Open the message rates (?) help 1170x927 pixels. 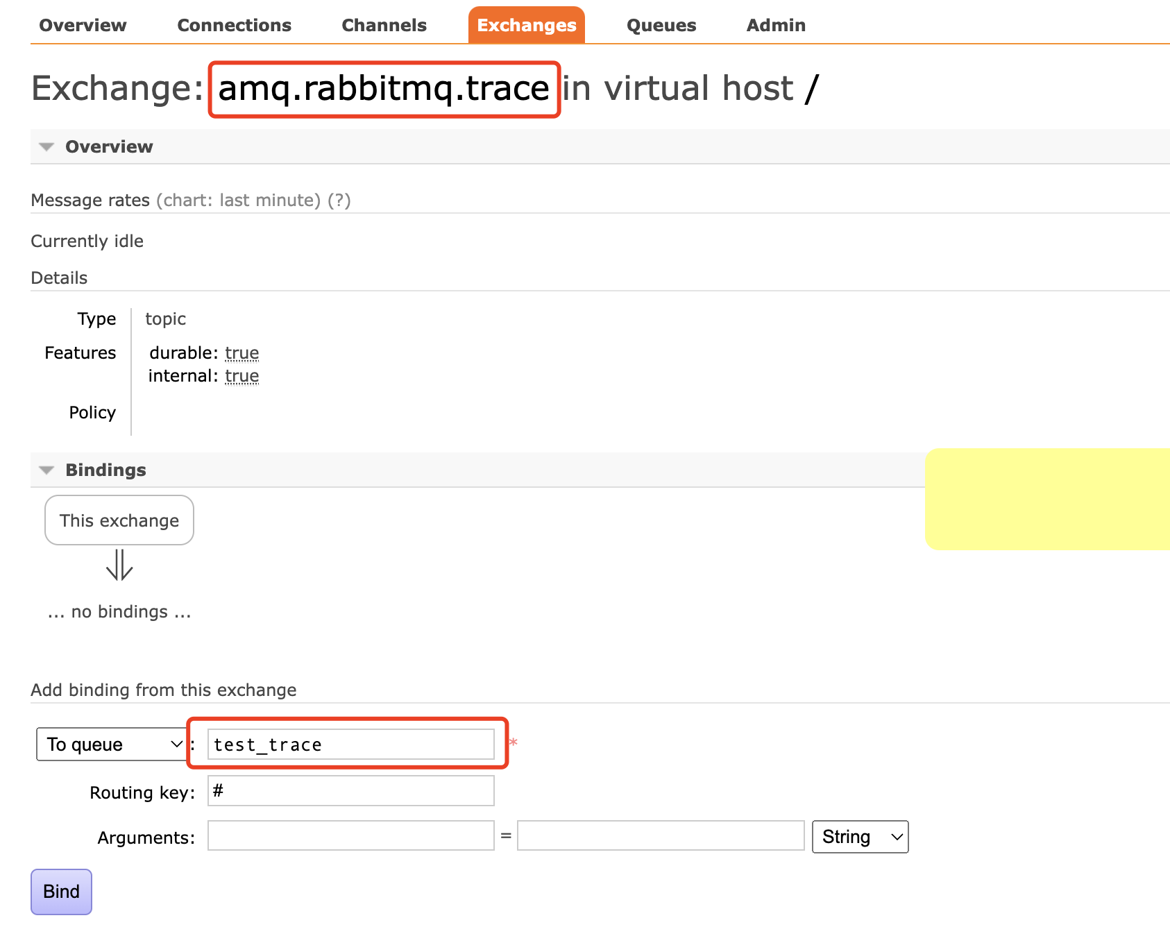[x=339, y=201]
